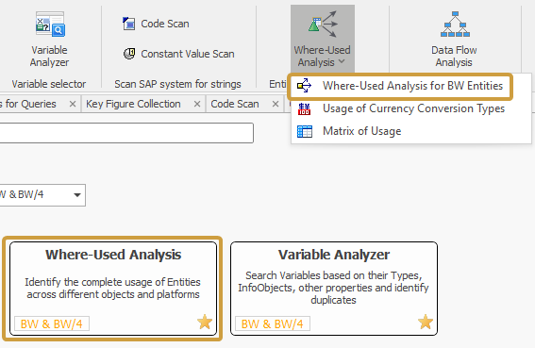Viewport: 535px width, 348px height.
Task: Open the Data Flow Analysis tool
Action: point(454,40)
